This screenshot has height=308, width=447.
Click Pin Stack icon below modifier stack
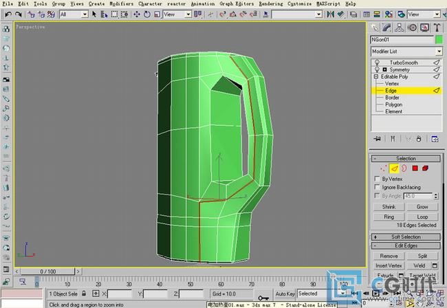pyautogui.click(x=378, y=139)
